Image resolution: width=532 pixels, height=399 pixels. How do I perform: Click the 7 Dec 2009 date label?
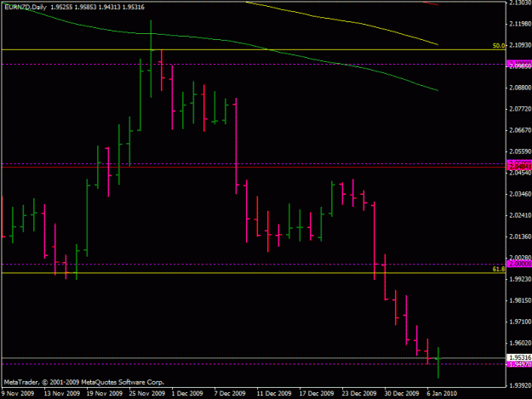(230, 393)
